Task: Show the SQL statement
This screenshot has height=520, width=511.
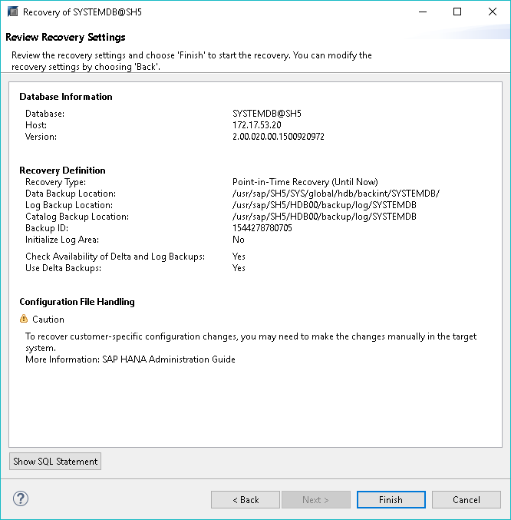Action: (55, 462)
